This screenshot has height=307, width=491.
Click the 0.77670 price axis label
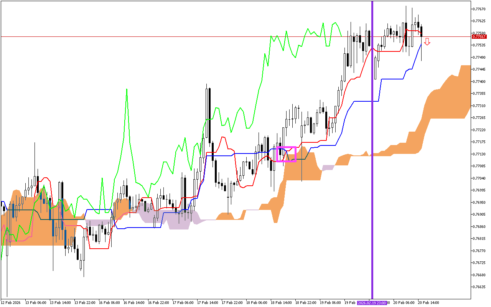pos(479,9)
